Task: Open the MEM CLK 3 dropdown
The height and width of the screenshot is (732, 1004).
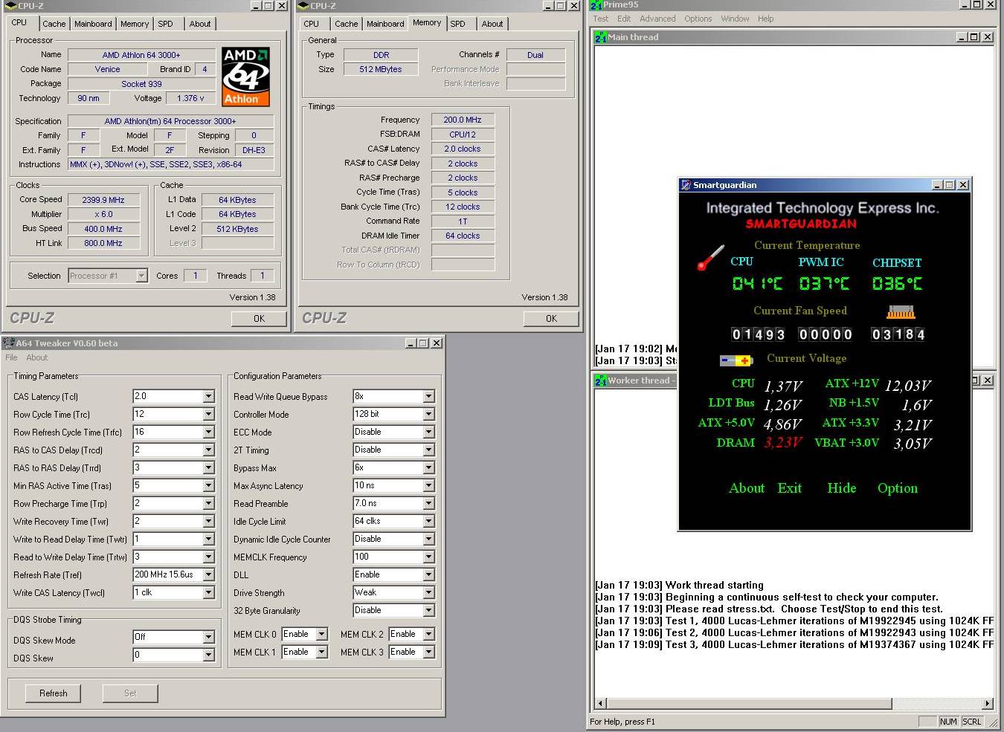Action: click(428, 652)
